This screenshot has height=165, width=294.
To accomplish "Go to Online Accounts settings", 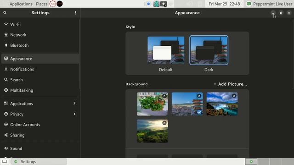I will tap(40, 124).
